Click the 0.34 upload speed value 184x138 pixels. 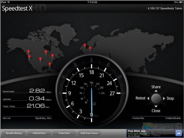(x=37, y=98)
